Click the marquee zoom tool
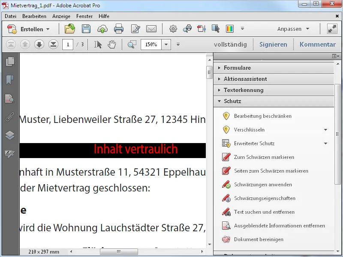This screenshot has height=257, width=343. pyautogui.click(x=132, y=45)
